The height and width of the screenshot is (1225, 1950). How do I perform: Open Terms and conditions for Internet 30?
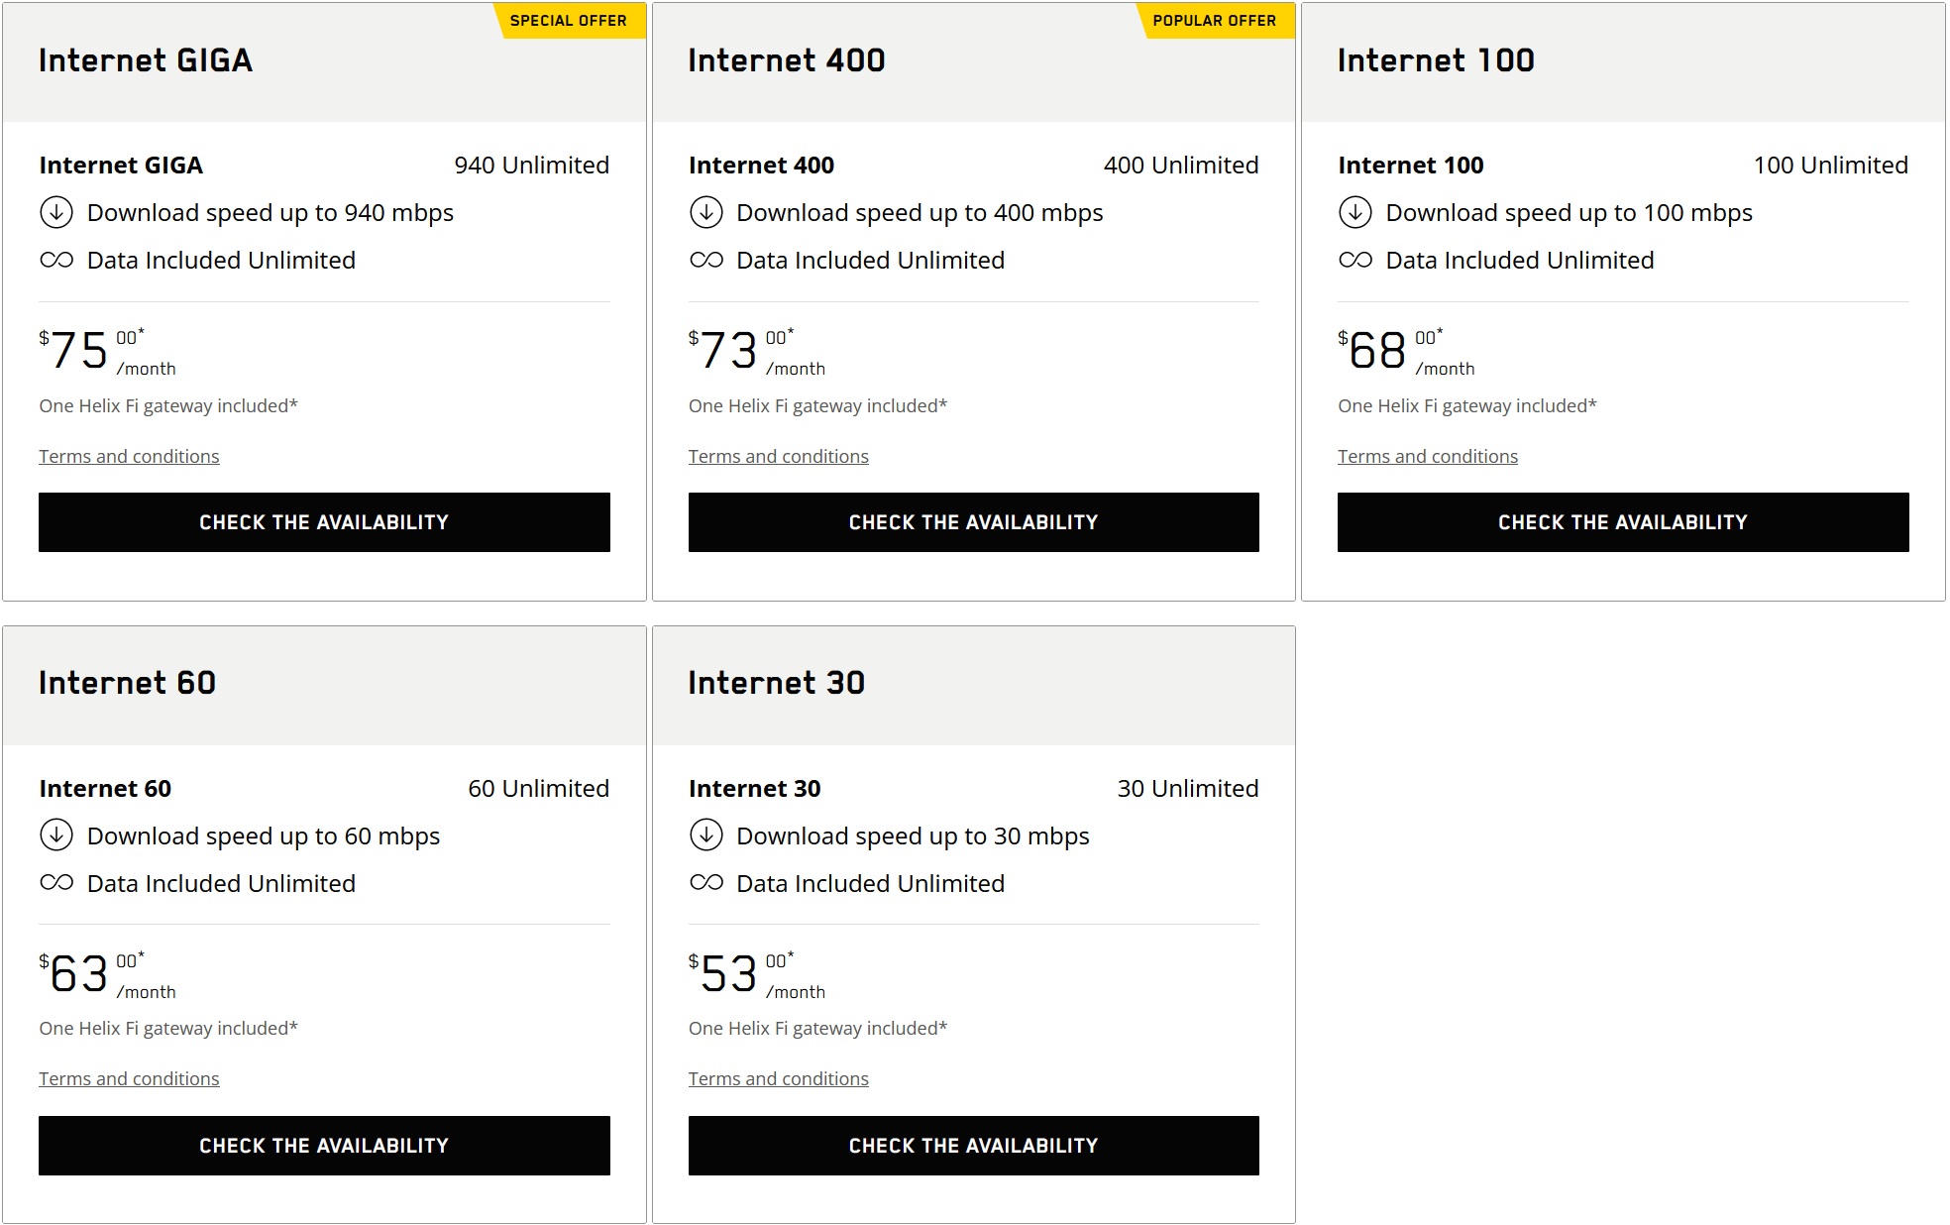coord(779,1078)
